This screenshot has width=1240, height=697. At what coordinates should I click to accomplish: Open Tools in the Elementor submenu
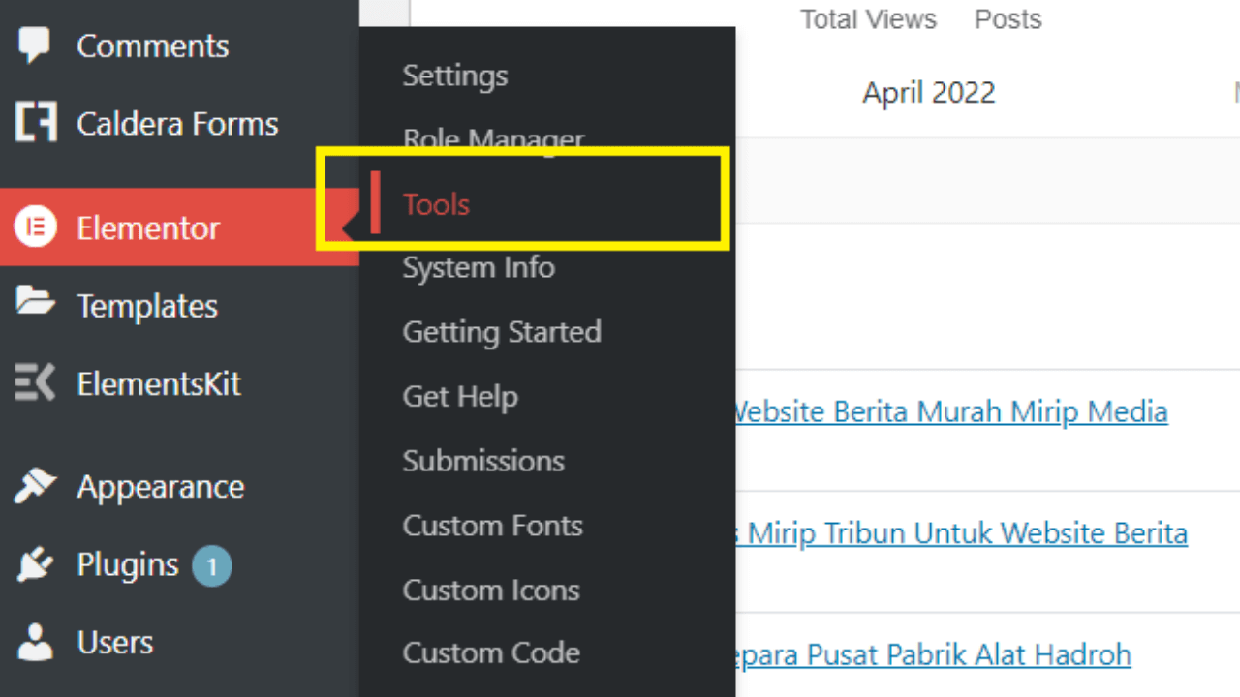click(x=436, y=204)
